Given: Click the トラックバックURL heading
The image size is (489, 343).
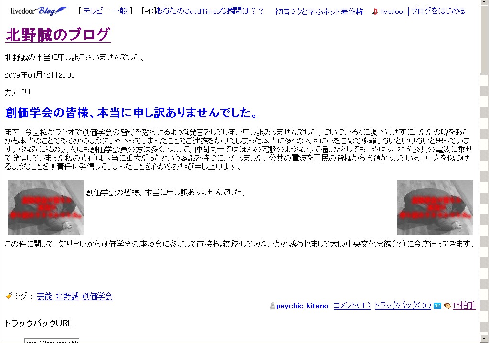Looking at the screenshot, I should (x=38, y=323).
